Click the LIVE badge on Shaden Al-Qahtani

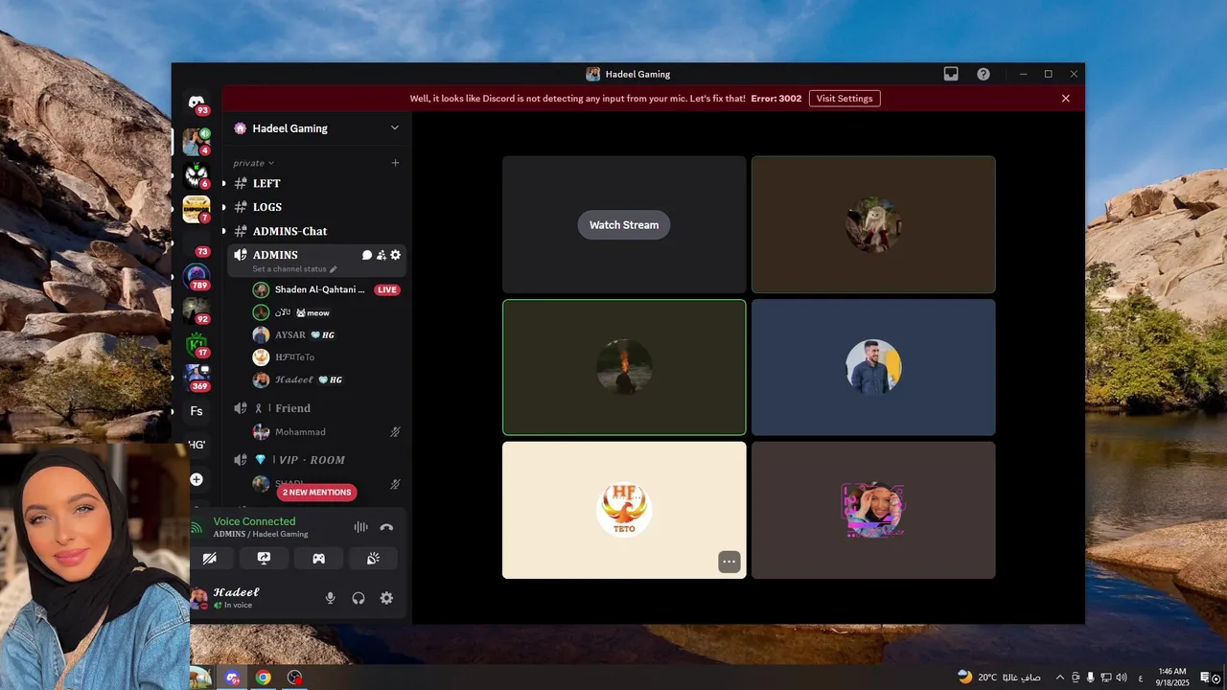coord(387,289)
